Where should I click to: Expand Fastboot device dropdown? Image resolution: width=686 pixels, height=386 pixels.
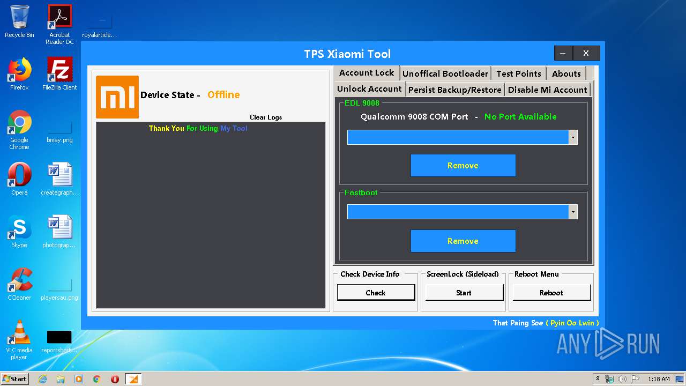573,212
